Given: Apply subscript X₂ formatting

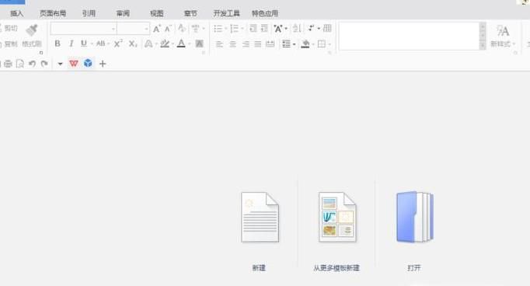Looking at the screenshot, I should [x=132, y=44].
